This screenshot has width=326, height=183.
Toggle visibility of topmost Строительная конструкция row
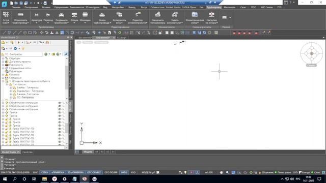[60, 103]
